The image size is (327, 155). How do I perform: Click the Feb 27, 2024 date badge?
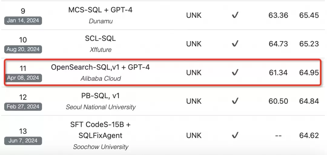[23, 107]
